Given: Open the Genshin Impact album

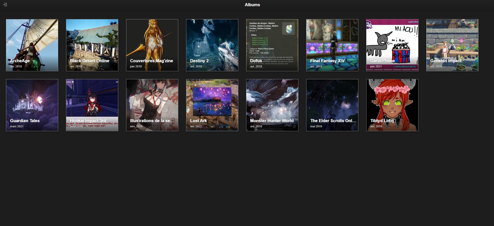Looking at the screenshot, I should coord(452,45).
